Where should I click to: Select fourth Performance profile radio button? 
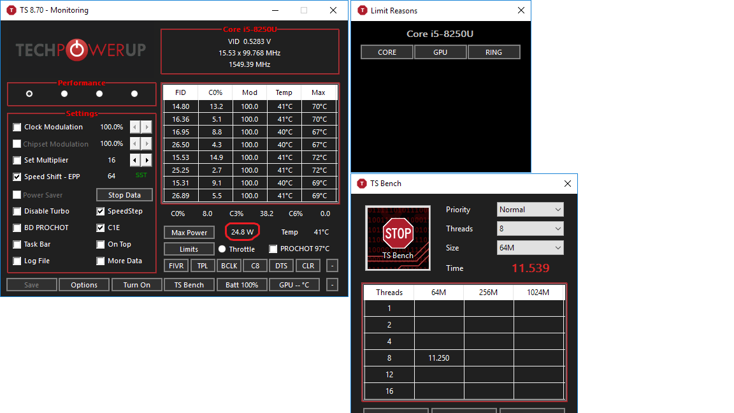pos(134,94)
